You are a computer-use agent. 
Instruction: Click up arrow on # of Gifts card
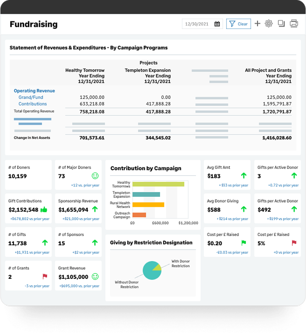45,243
